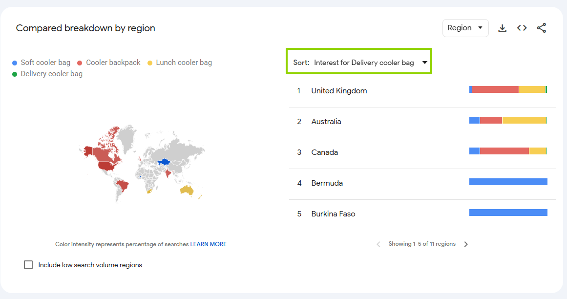The width and height of the screenshot is (567, 299).
Task: Click the green Delivery cooler bag legend dot
Action: 15,74
